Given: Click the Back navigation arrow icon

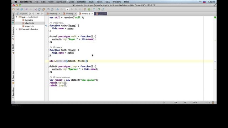Looking at the screenshot, I should [58, 9].
